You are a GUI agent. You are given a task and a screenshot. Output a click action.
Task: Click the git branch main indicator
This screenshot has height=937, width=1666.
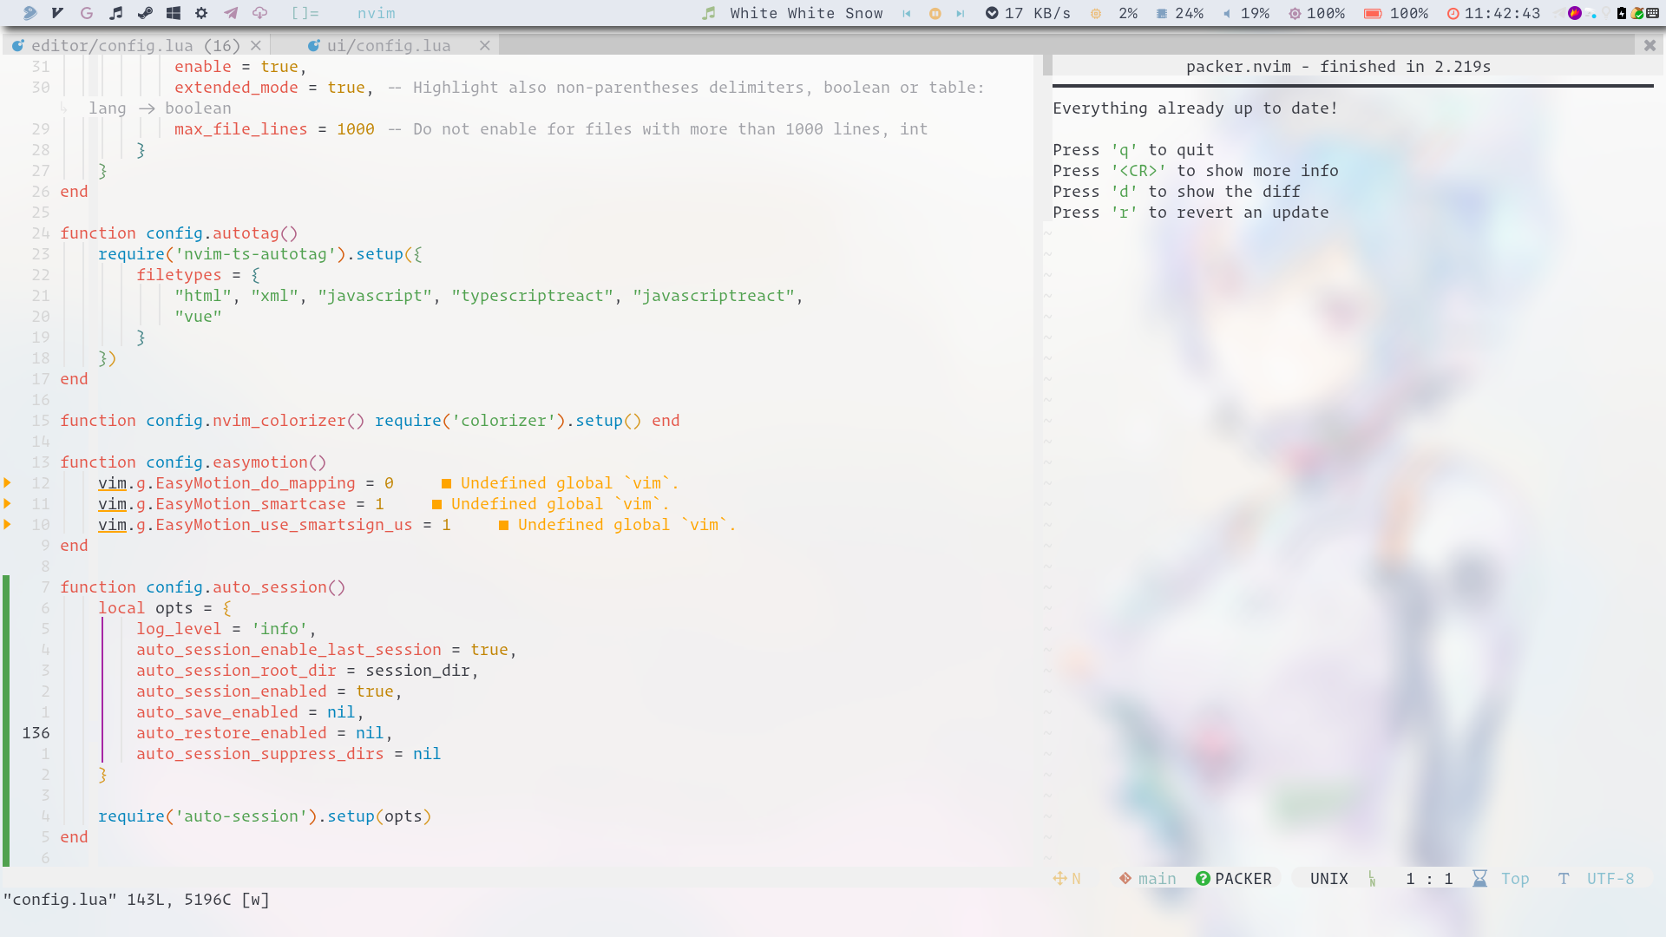1147,879
